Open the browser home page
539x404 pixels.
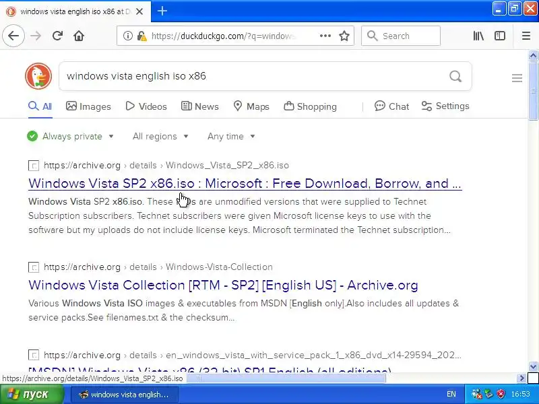(79, 36)
